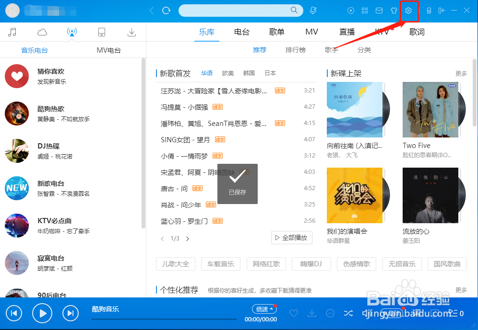
Task: Download current song from player bar
Action: [x=312, y=313]
